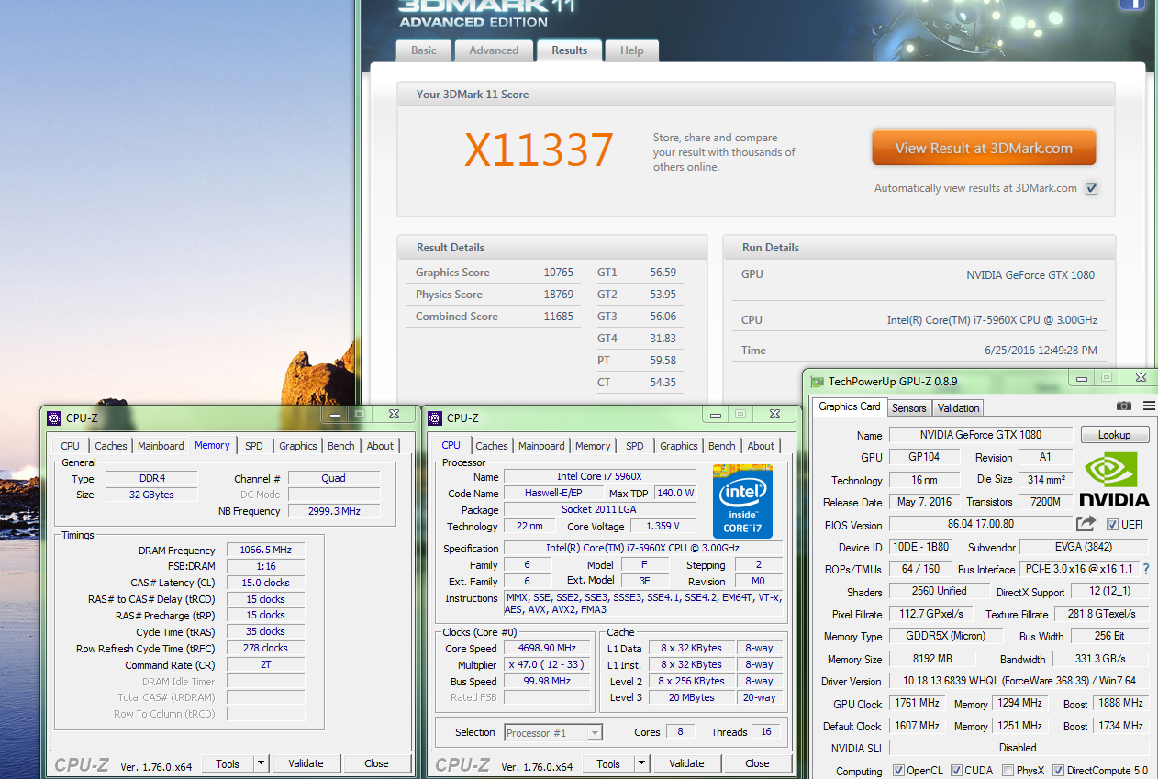The image size is (1158, 779).
Task: Click the NVIDIA SLI Disabled field
Action: pos(1019,748)
